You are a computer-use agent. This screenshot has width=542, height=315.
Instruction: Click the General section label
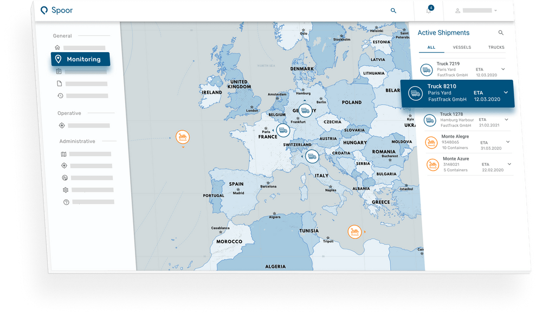point(62,36)
